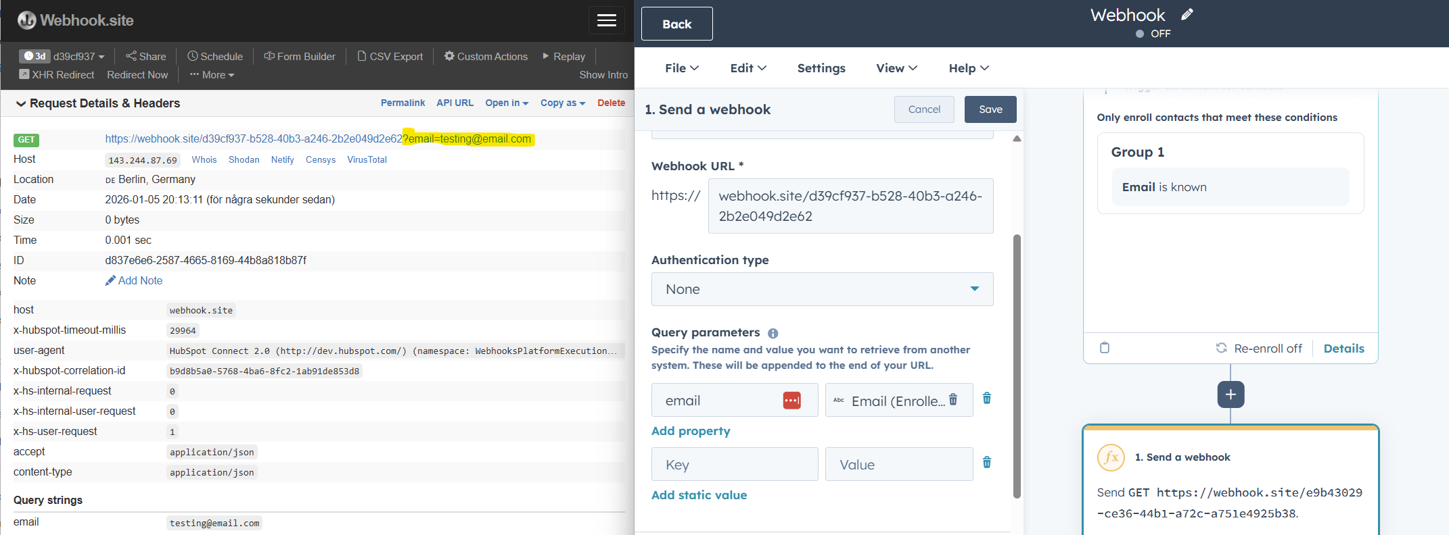Image resolution: width=1449 pixels, height=535 pixels.
Task: Collapse Request Details & Headers section
Action: click(97, 103)
